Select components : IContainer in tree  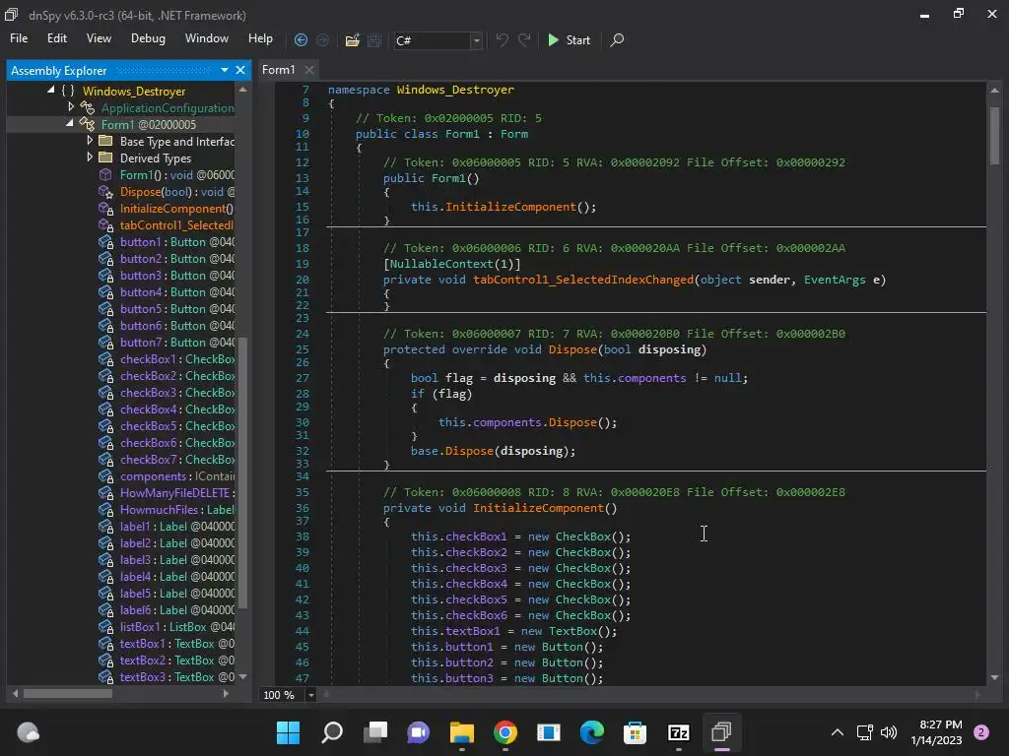tap(177, 475)
